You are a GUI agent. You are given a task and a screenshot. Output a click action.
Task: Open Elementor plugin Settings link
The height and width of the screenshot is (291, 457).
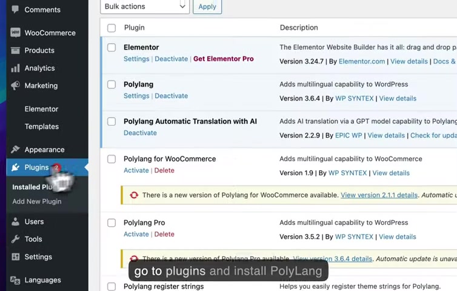136,59
